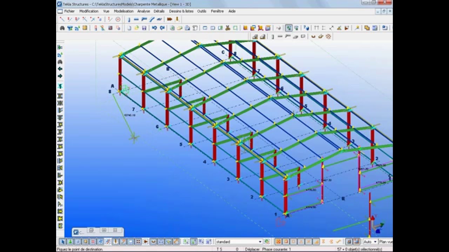Open the Modification menu
Screen dimensions: 449x252
[89, 11]
